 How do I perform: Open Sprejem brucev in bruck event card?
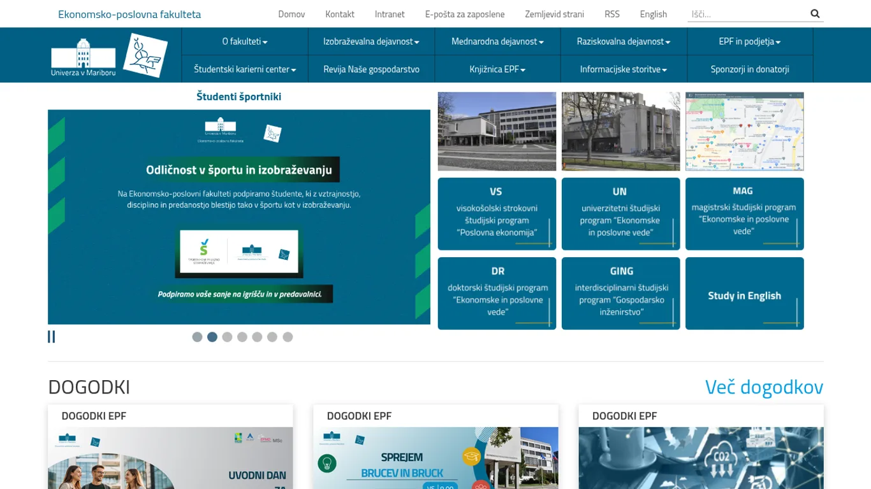[435, 447]
